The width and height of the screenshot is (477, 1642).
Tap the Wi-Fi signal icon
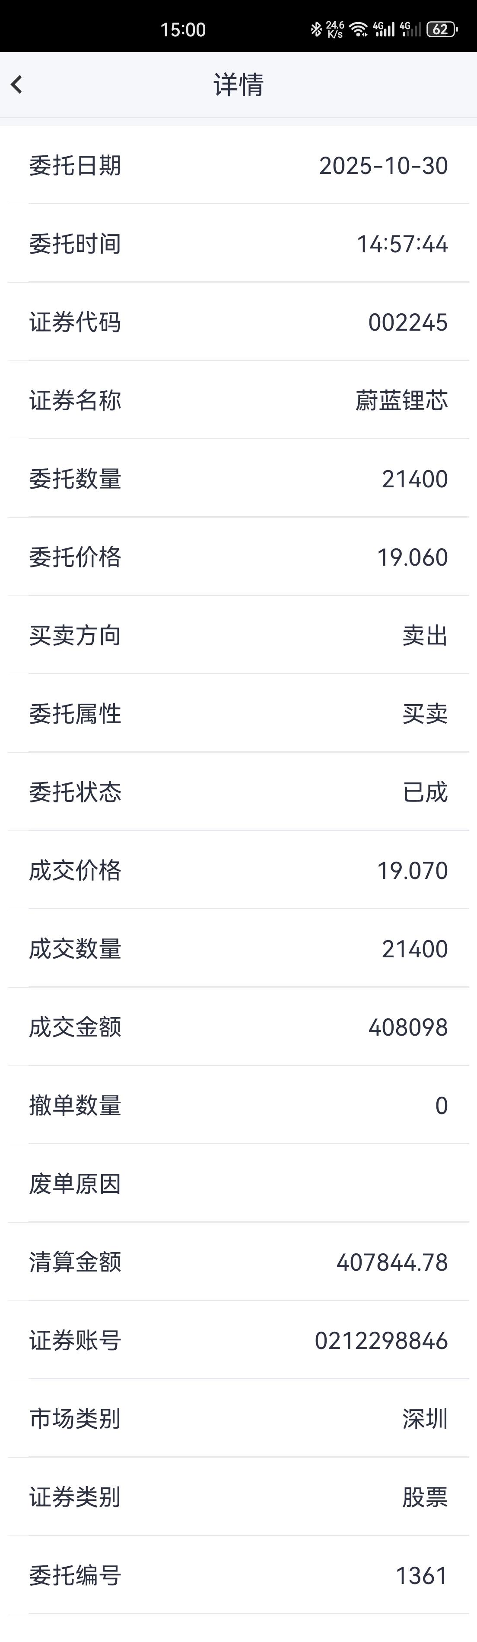tap(359, 29)
